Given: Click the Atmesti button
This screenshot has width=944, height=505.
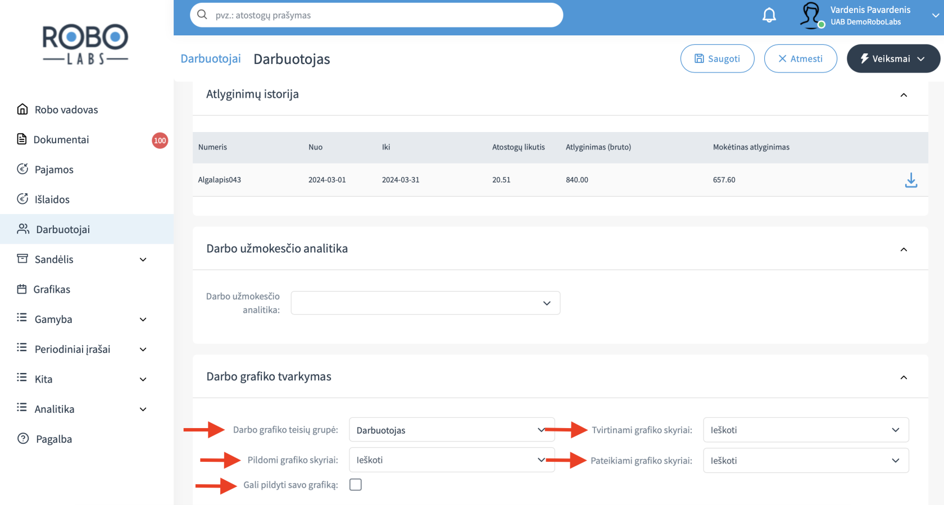Looking at the screenshot, I should tap(800, 58).
